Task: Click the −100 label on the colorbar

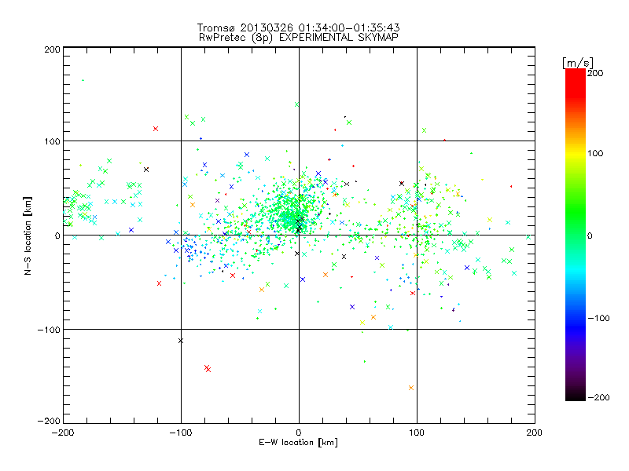Action: (598, 318)
